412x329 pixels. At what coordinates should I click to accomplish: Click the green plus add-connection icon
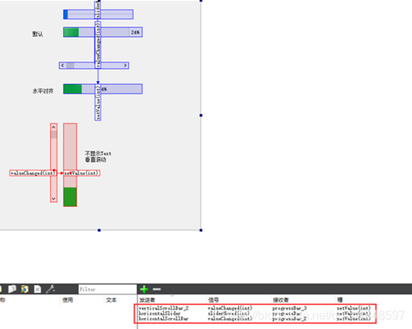point(144,289)
